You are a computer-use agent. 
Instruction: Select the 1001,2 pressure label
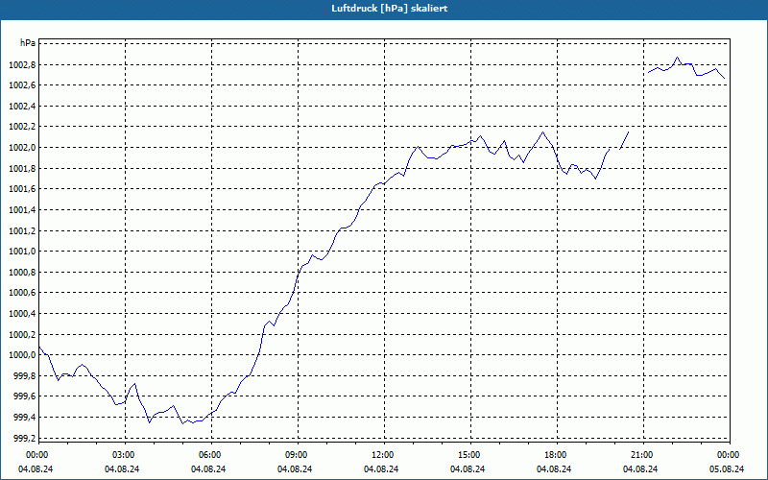22,230
